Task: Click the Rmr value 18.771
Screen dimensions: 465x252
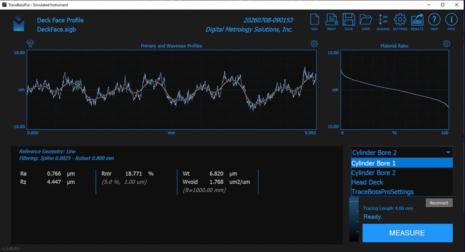Action: (x=133, y=174)
